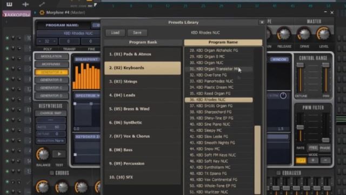
Task: Click the plus Mode button in PWM Filter
Action: point(313,160)
